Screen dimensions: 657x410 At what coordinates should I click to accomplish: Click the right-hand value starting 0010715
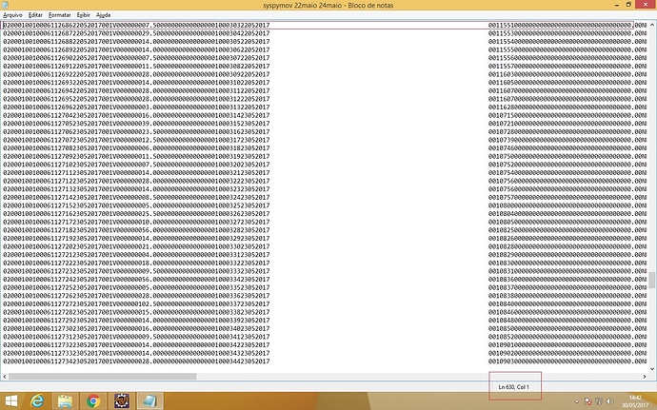coord(567,115)
